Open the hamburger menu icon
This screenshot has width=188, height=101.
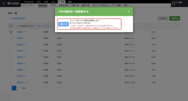[x=4, y=3]
